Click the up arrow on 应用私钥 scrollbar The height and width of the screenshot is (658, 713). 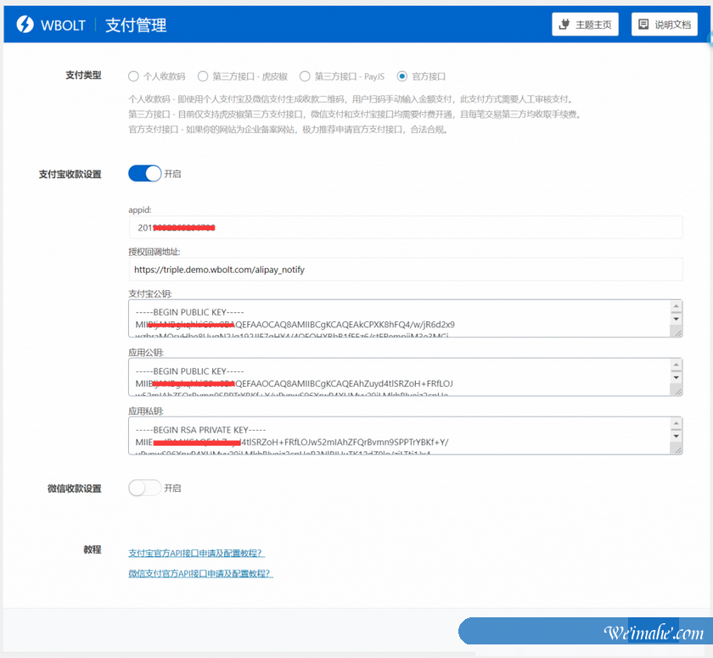click(x=677, y=421)
